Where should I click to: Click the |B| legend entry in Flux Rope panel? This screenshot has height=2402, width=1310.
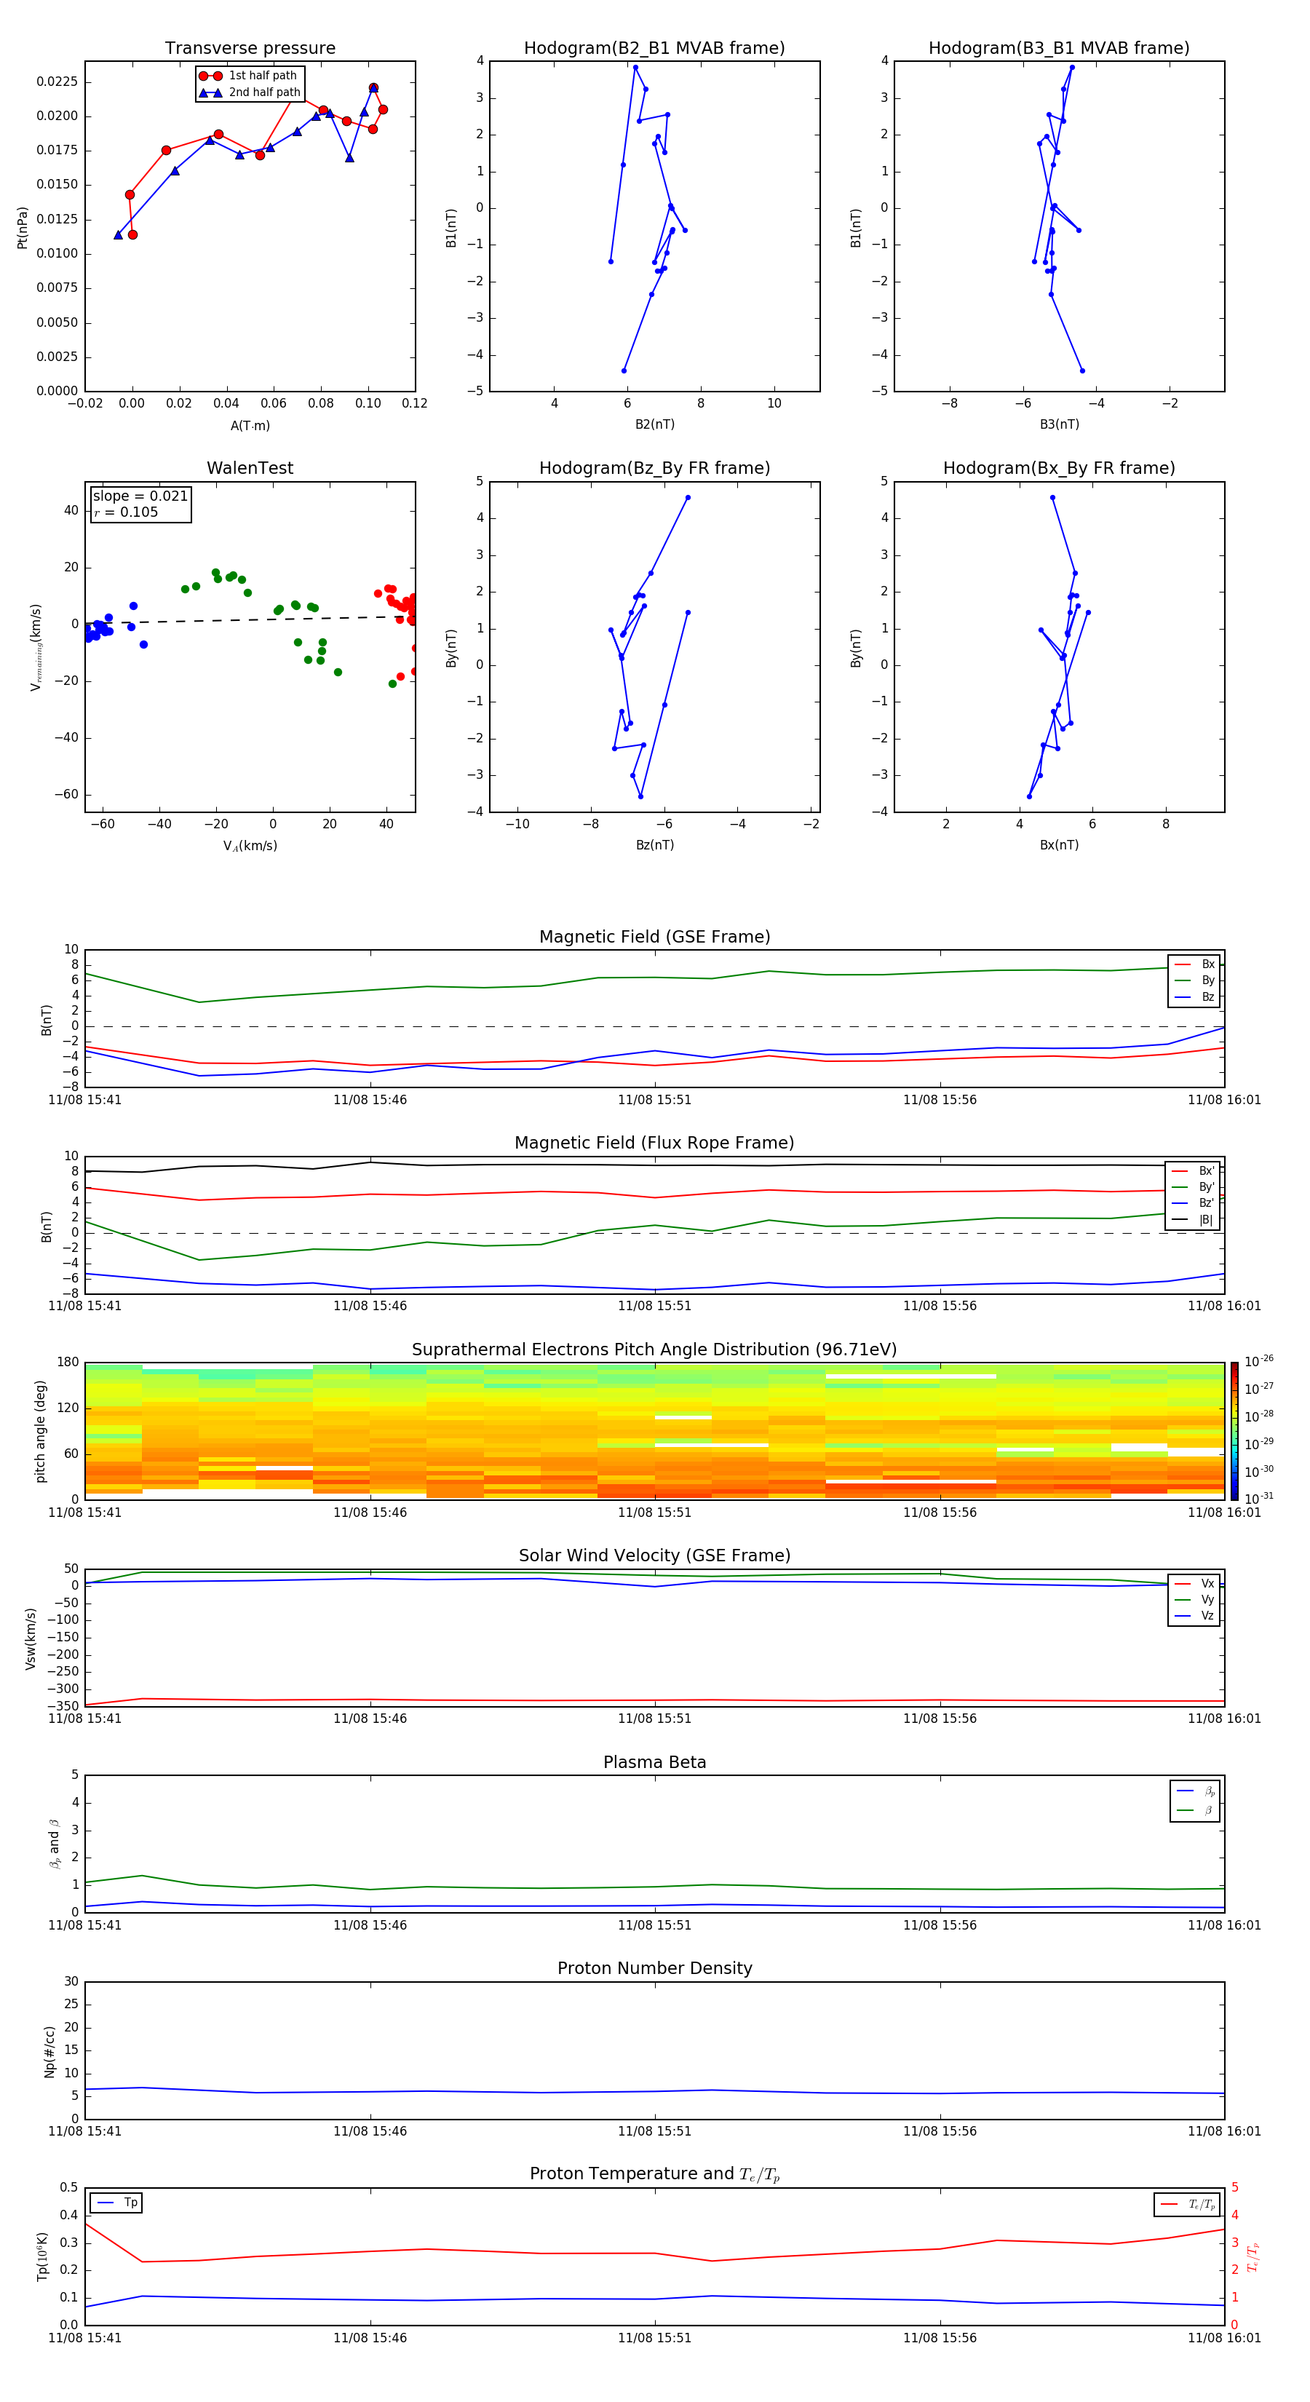(1194, 1220)
